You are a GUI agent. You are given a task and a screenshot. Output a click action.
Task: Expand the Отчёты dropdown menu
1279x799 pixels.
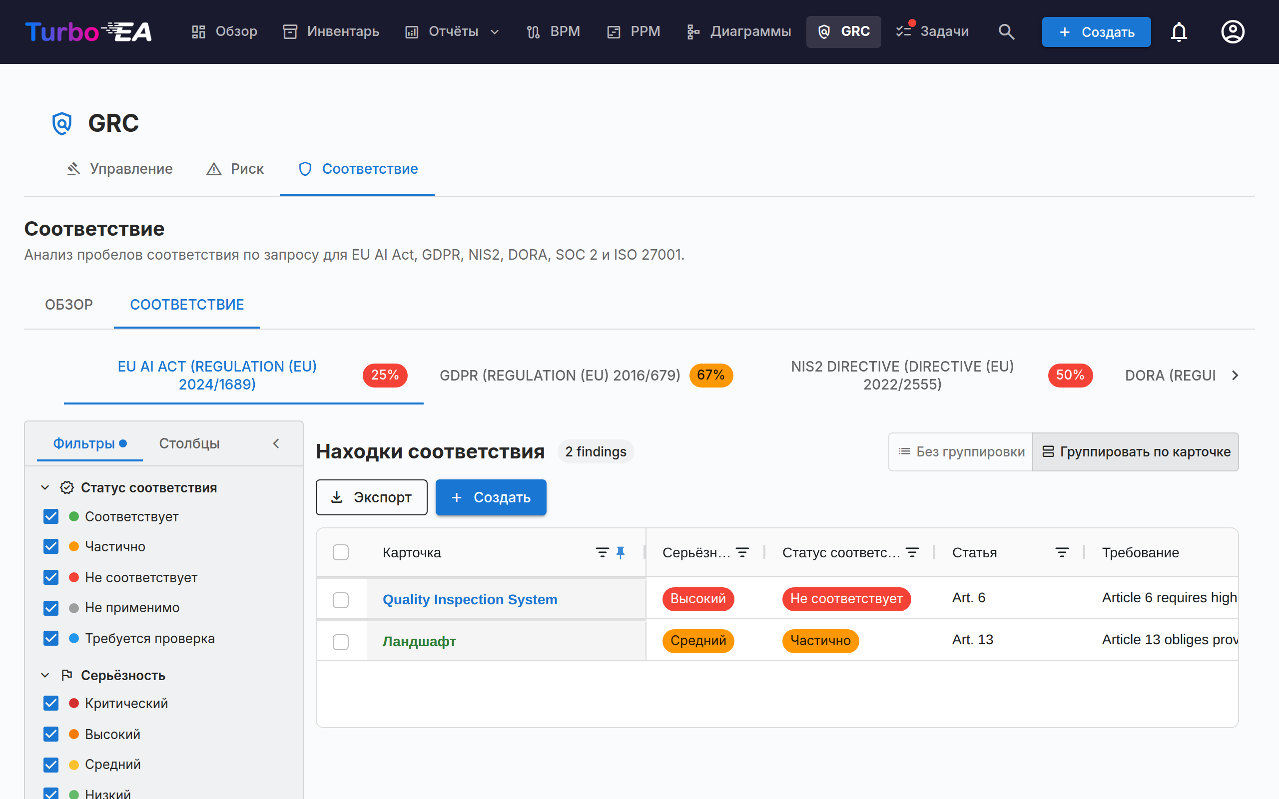(x=453, y=31)
